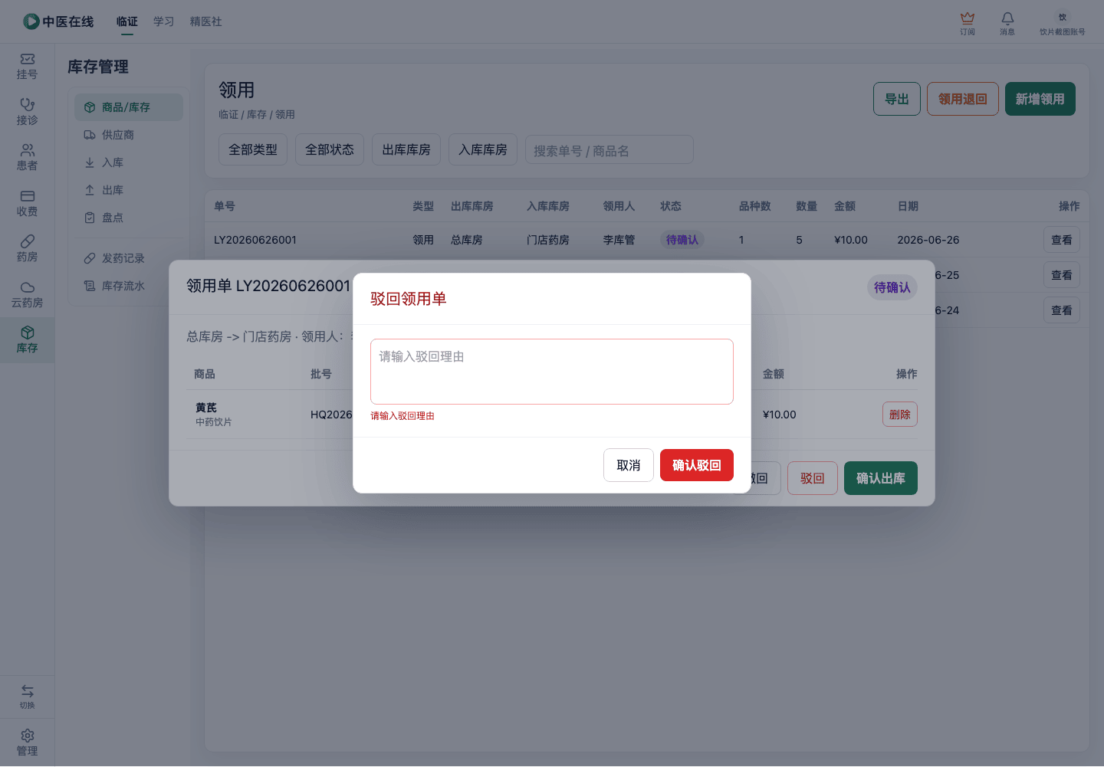The image size is (1104, 767).
Task: Open 收费 sidebar item
Action: point(28,203)
